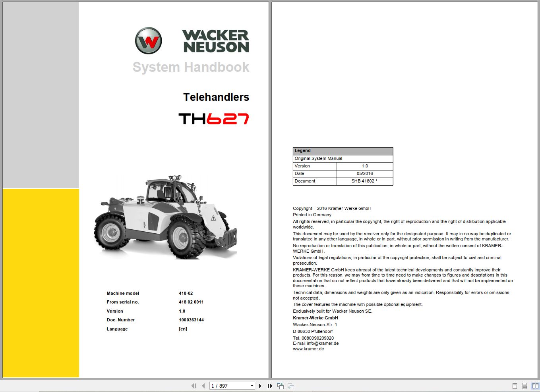Go to the next page
This screenshot has width=540, height=392.
[x=260, y=386]
